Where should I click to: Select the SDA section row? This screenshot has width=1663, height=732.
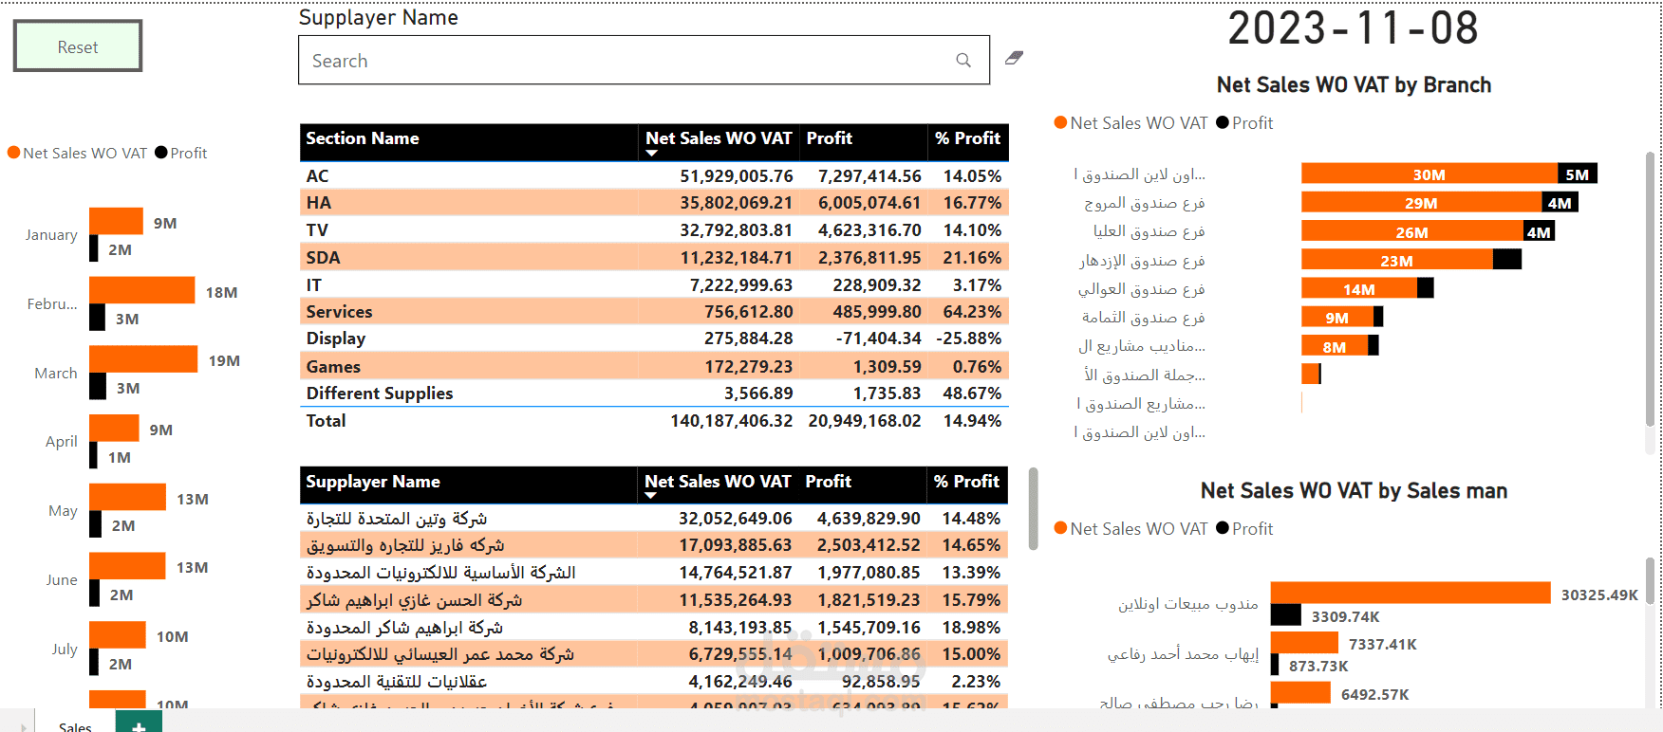(x=654, y=258)
